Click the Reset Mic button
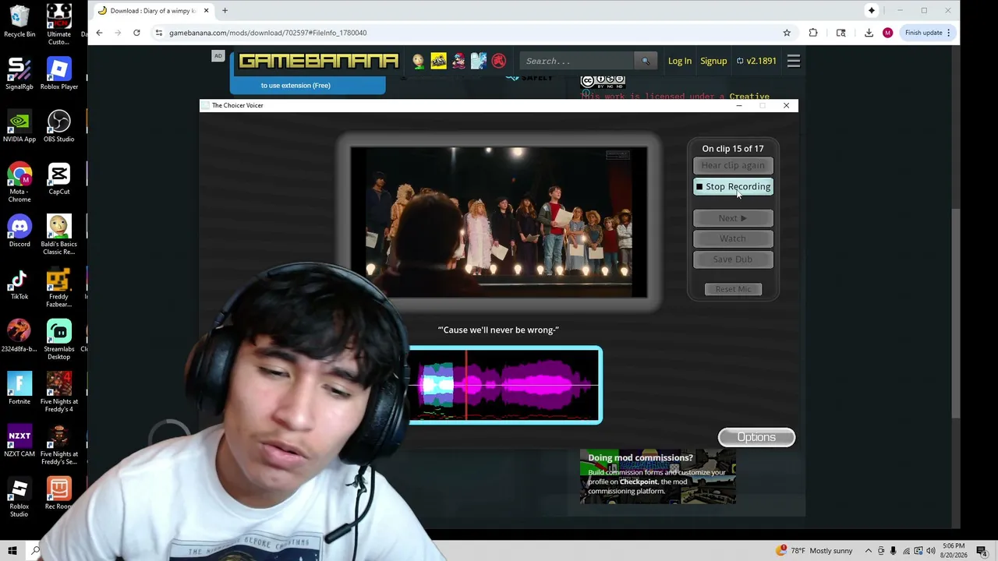The height and width of the screenshot is (561, 998). [x=733, y=289]
